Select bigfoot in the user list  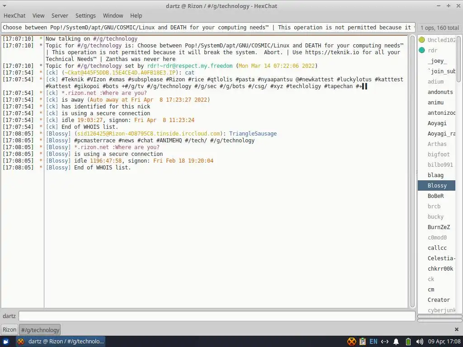pos(437,155)
